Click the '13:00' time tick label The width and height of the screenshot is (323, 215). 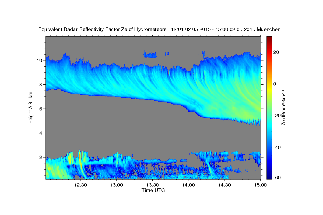[x=116, y=185]
